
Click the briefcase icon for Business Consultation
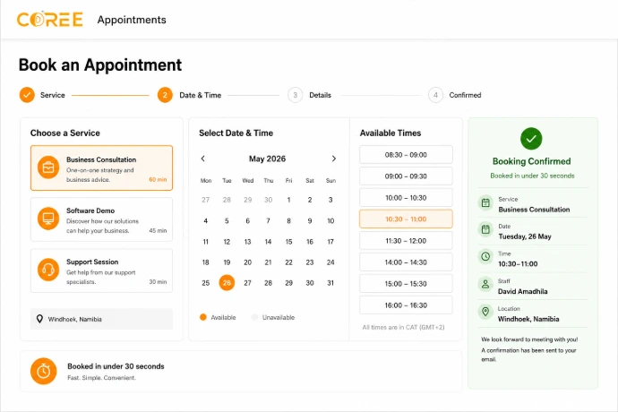click(x=48, y=167)
